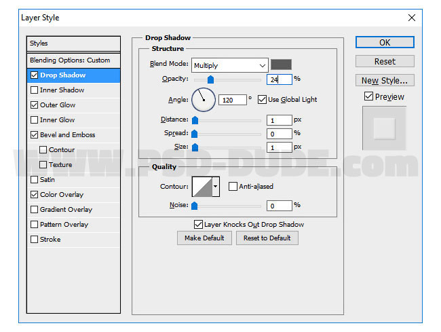The height and width of the screenshot is (332, 441).
Task: Tick the Contour sub-option checkbox
Action: (43, 149)
